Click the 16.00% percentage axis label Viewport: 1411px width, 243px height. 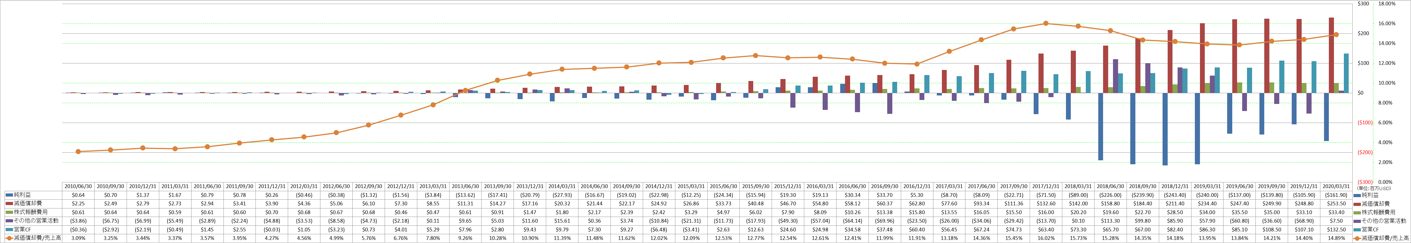[1386, 24]
